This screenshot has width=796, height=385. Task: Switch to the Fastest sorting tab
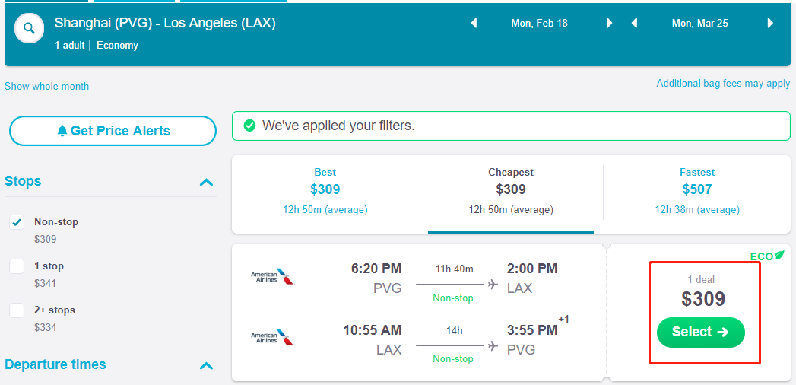point(696,189)
